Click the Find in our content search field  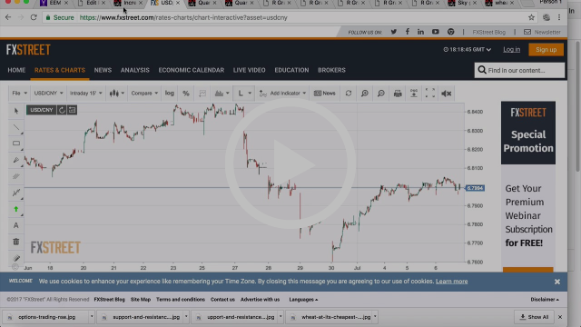[x=519, y=70]
